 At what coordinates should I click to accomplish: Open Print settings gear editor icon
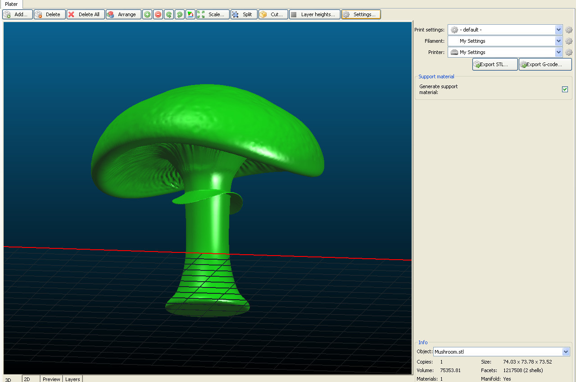coord(569,30)
